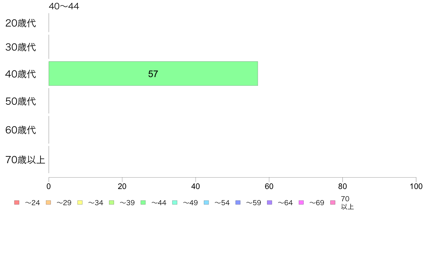Click the red ~24 legend swatch
426x264 pixels.
(17, 203)
